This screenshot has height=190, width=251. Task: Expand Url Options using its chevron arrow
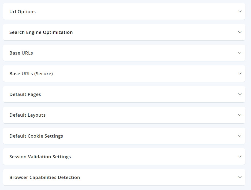(240, 11)
